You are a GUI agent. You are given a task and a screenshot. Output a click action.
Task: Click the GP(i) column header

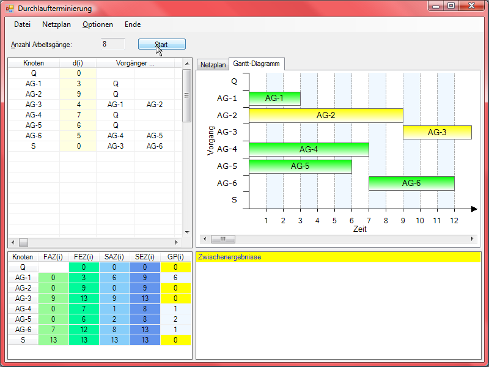click(x=175, y=257)
